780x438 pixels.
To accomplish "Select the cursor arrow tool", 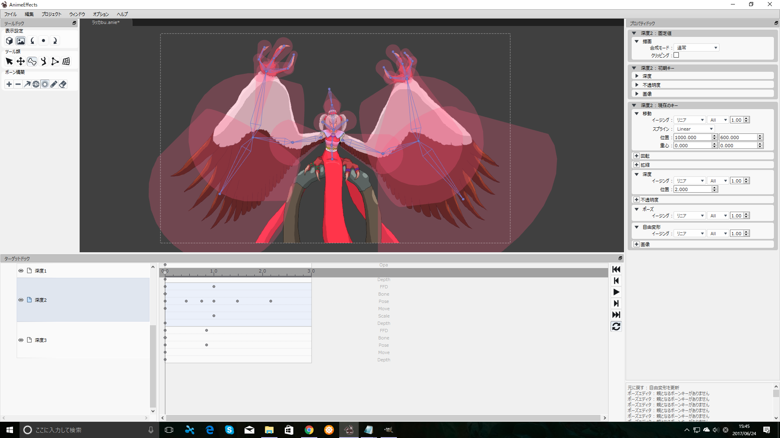I will click(9, 62).
